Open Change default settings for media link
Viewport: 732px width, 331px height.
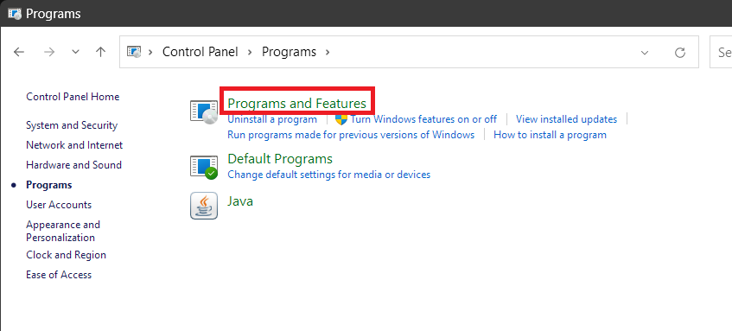(328, 175)
